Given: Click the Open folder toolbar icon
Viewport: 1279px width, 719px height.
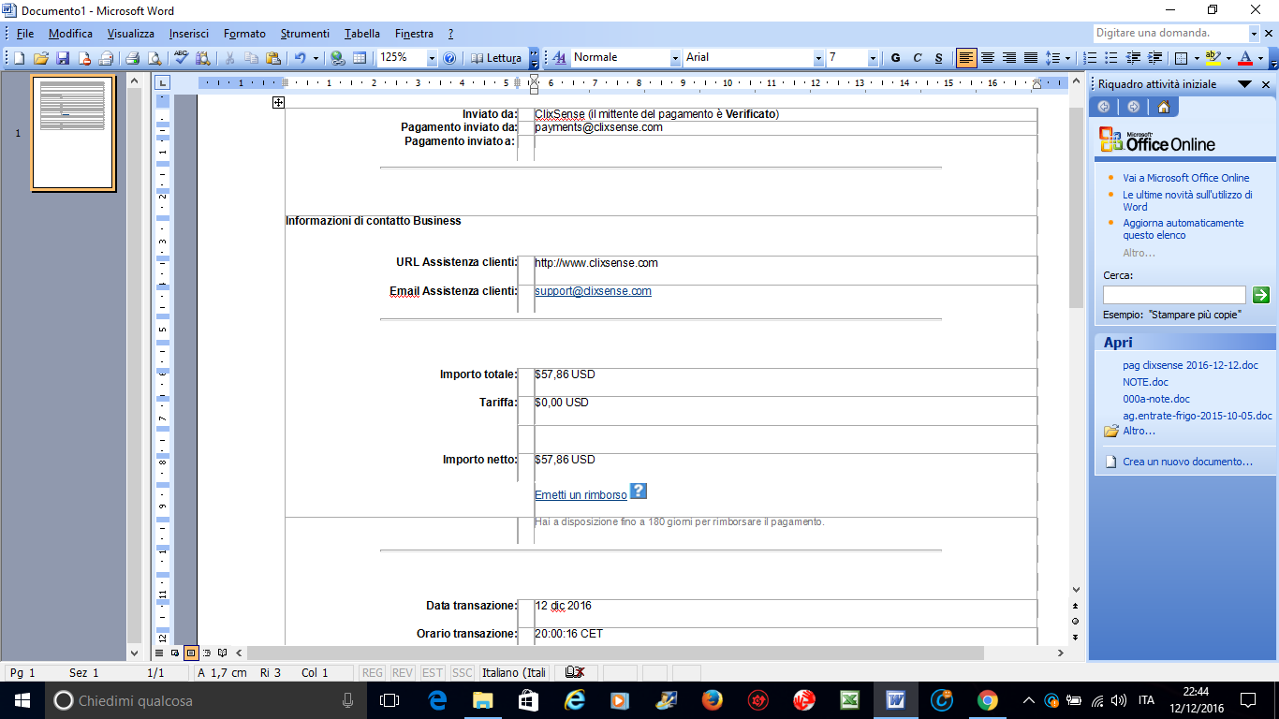Looking at the screenshot, I should (41, 58).
